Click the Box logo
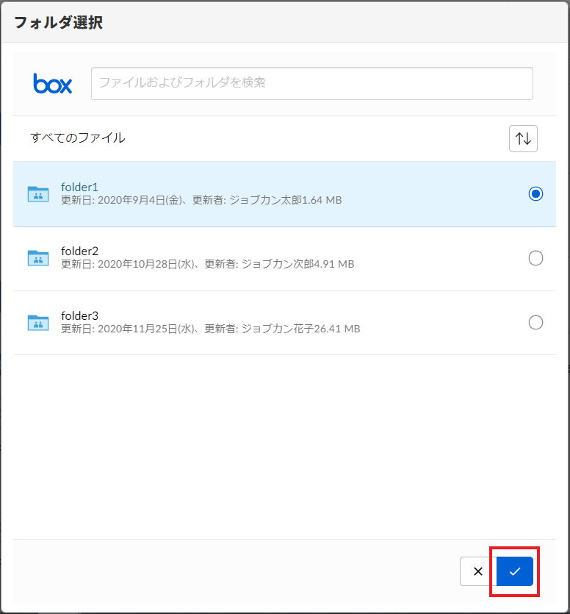This screenshot has height=614, width=570. (x=52, y=83)
